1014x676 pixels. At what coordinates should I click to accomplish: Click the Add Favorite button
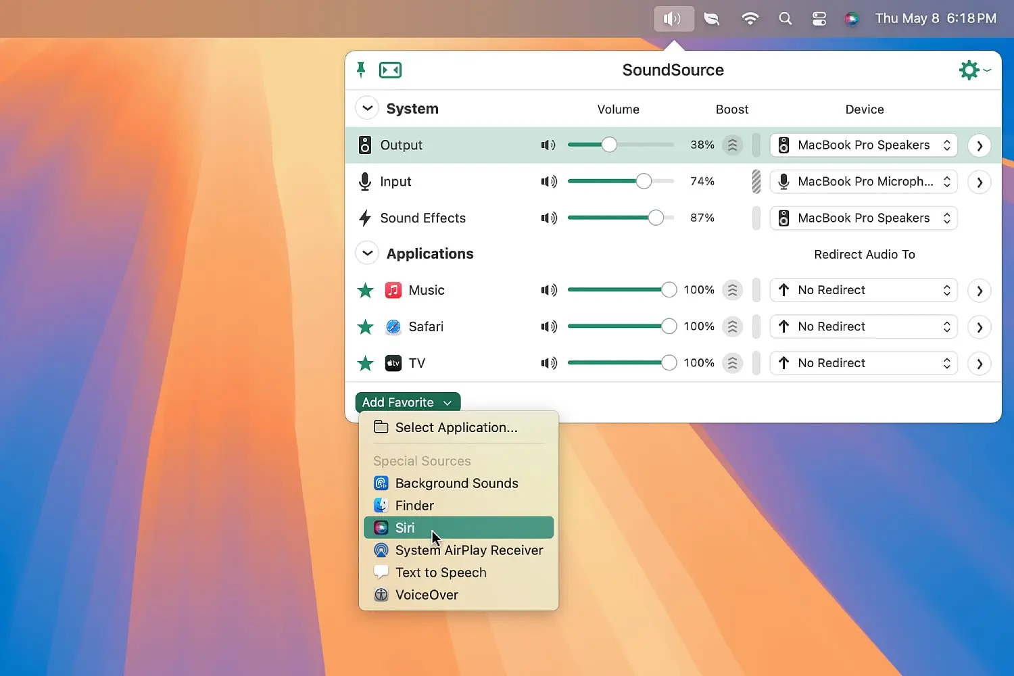pos(407,402)
